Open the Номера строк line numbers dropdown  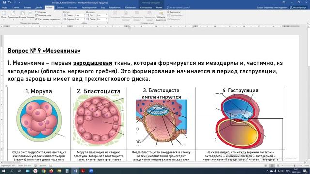coord(44,15)
